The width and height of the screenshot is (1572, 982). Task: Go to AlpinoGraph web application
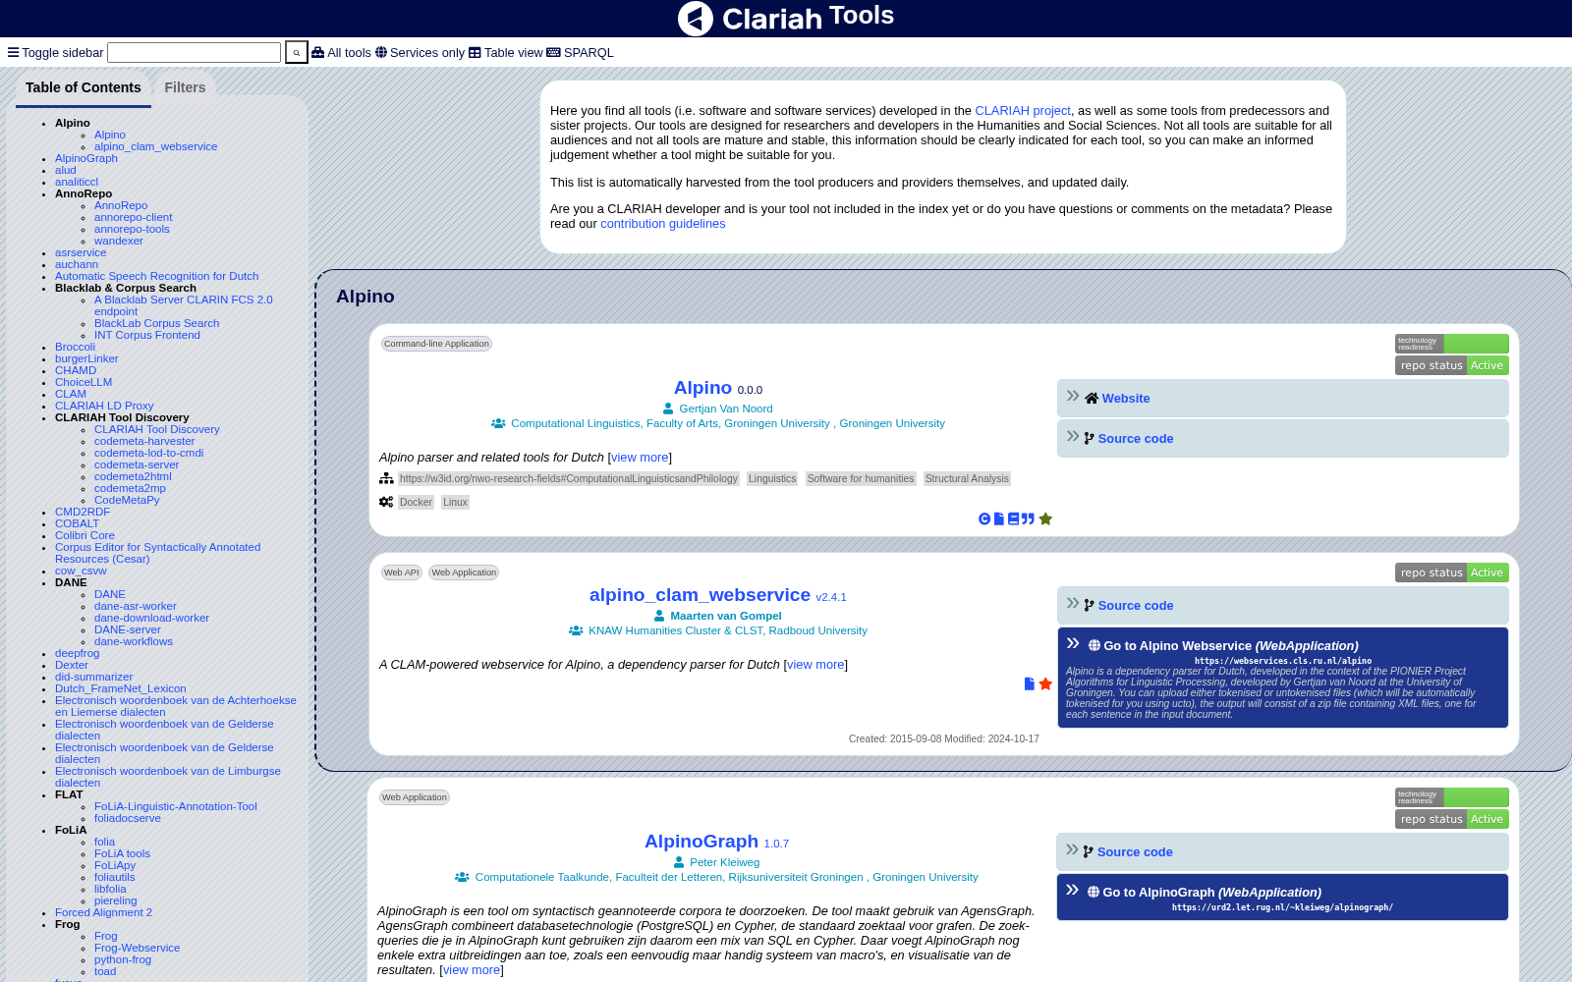[1211, 893]
